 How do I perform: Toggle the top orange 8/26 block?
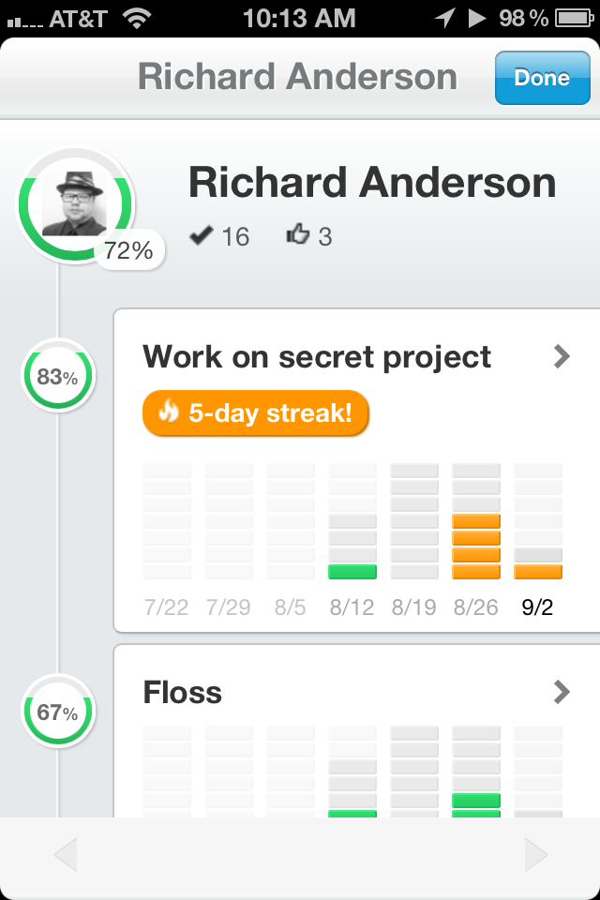click(x=476, y=521)
